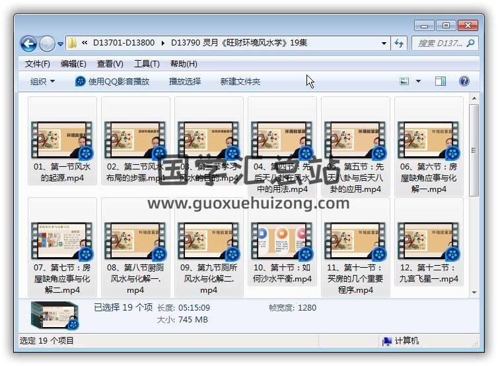The image size is (498, 366).
Task: Click file name 07、第七节：房屋缺角应事与化解二.mp4
Action: point(62,279)
